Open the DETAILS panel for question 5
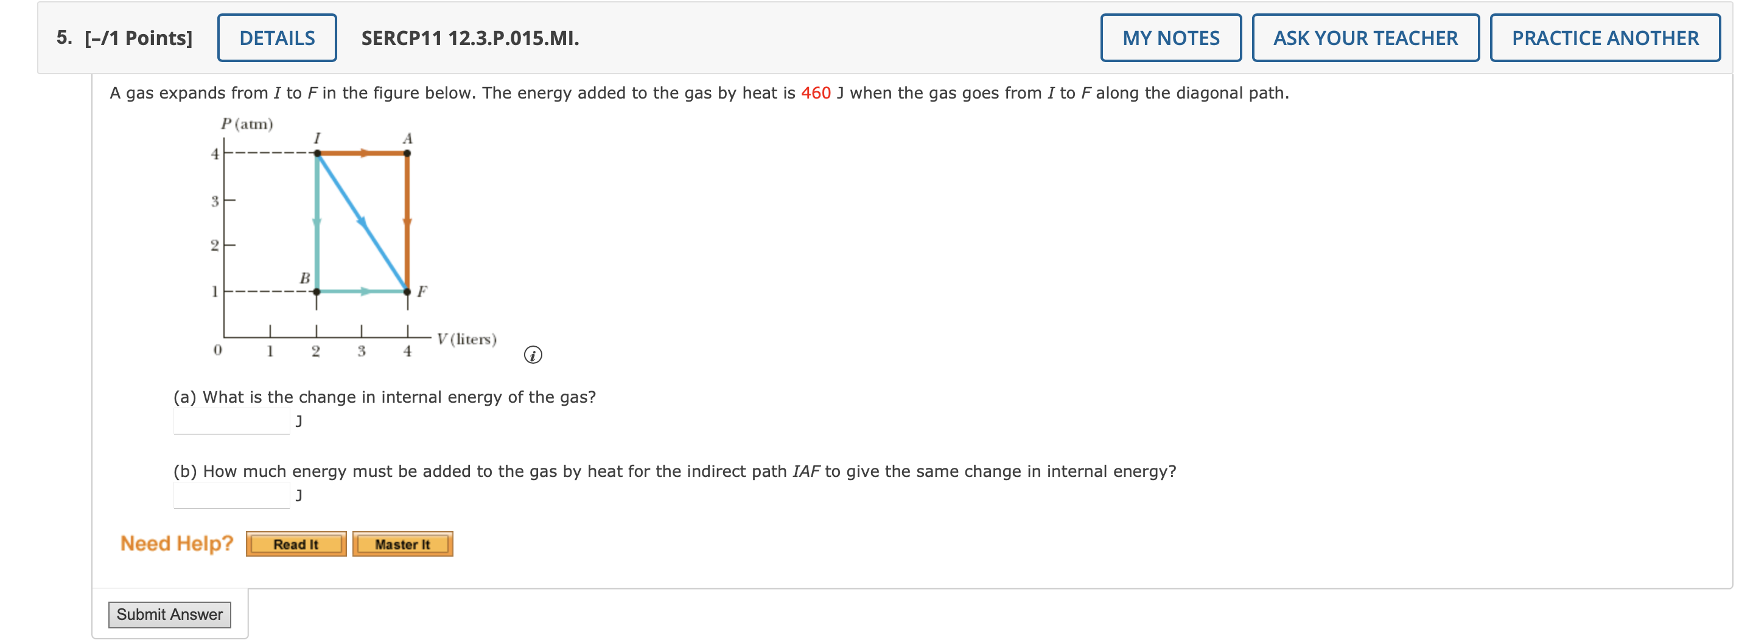 277,38
